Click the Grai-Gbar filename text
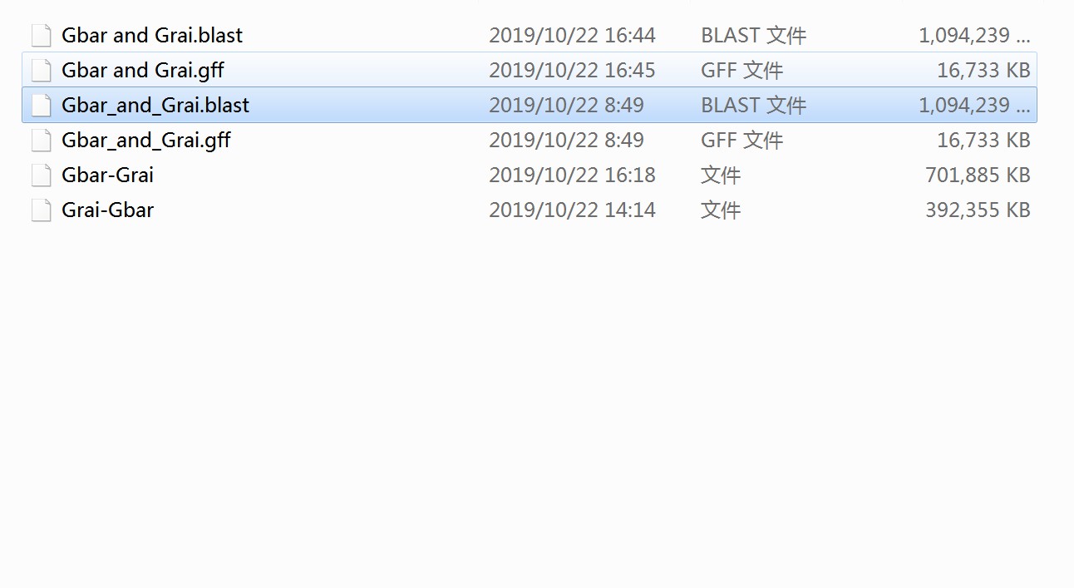 click(x=108, y=210)
